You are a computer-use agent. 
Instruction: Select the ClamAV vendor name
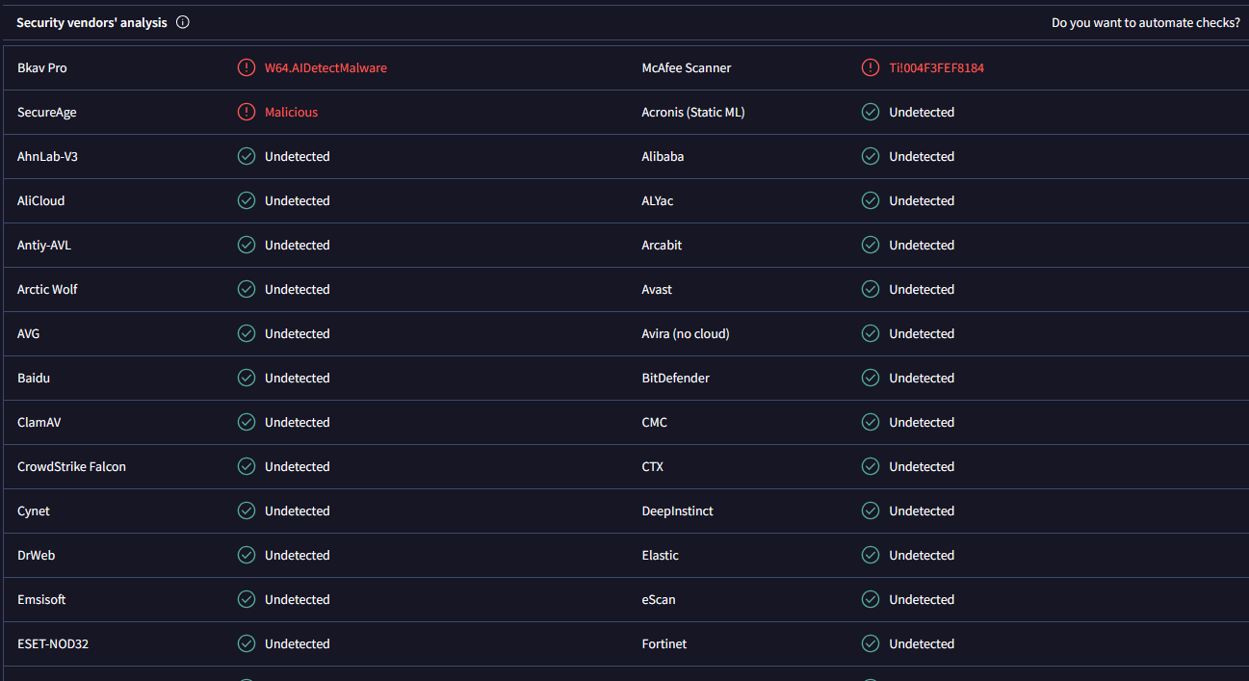[39, 422]
